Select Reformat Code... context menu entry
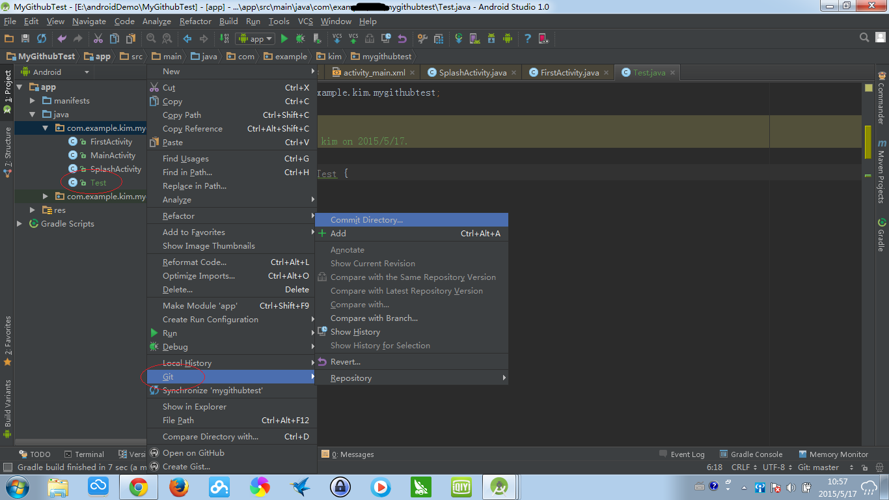 (232, 262)
